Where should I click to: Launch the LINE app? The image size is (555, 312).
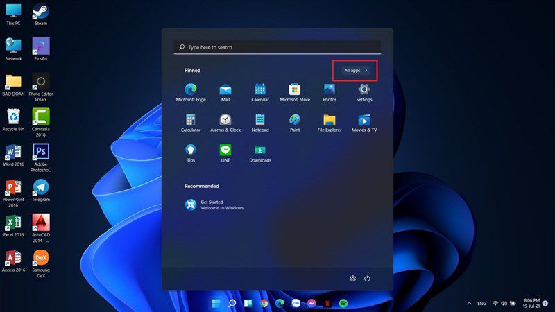(225, 153)
